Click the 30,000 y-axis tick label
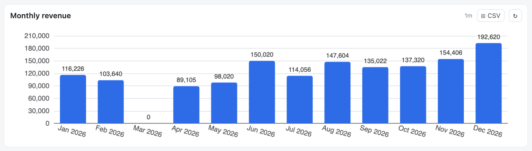The width and height of the screenshot is (532, 151). coord(39,111)
